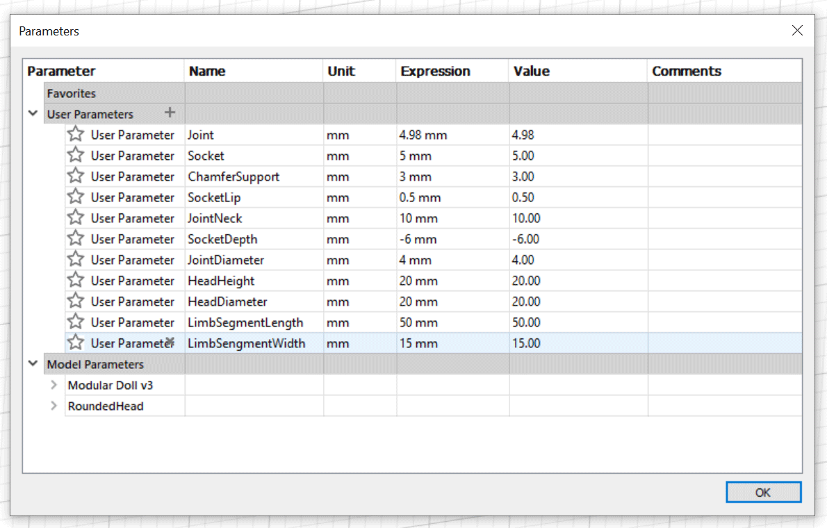Collapse the User Parameters section
Viewport: 827px width, 528px height.
[32, 113]
